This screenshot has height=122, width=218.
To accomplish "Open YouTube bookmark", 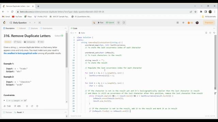I will 17,17.
